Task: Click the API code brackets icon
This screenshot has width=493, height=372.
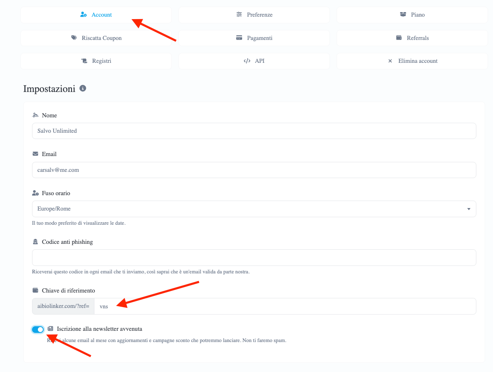Action: coord(247,61)
